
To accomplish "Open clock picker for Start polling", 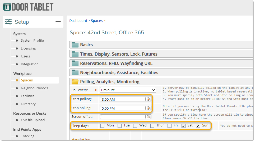I will 148,99.
